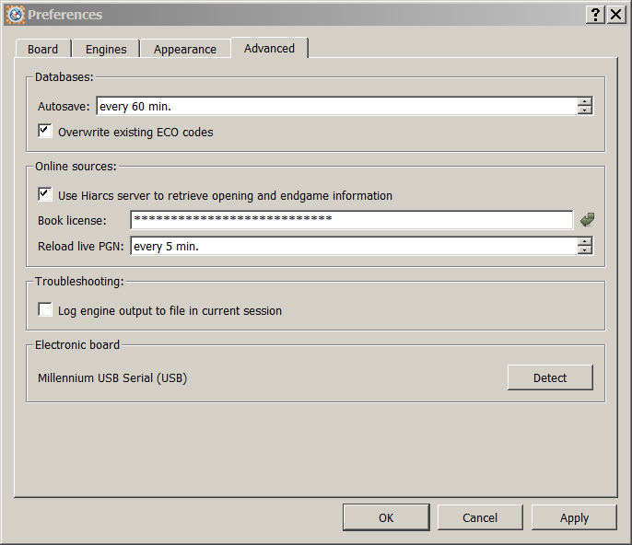This screenshot has height=545, width=632.
Task: Go to the Appearance tab
Action: point(185,50)
